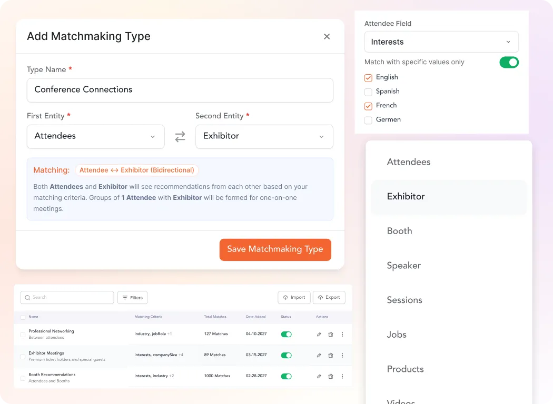553x404 pixels.
Task: Edit the Professional Networking matchmaking type
Action: click(318, 334)
